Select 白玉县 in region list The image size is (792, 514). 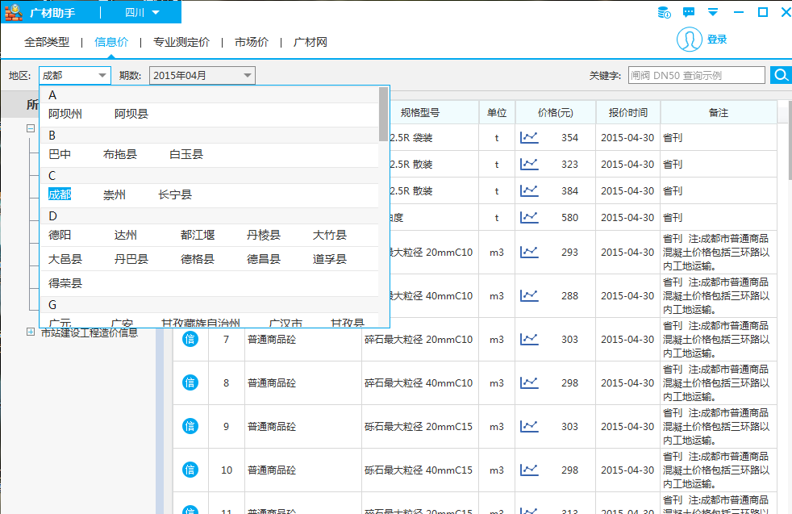[186, 154]
